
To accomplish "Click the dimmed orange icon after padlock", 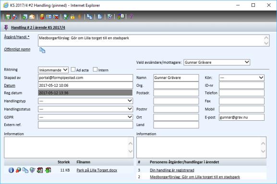I will (80, 17).
